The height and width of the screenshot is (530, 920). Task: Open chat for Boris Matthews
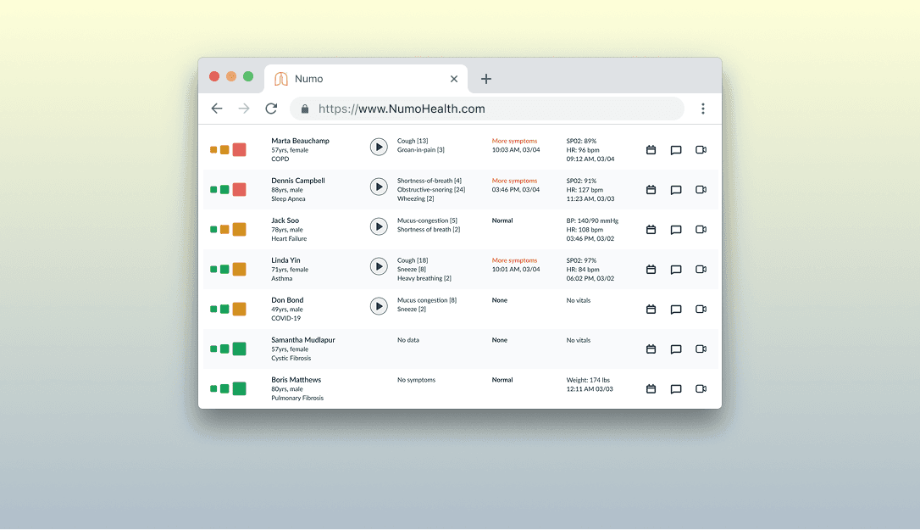[676, 389]
